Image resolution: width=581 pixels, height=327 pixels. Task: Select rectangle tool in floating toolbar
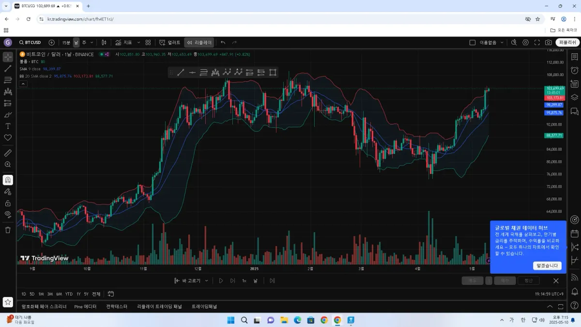273,73
